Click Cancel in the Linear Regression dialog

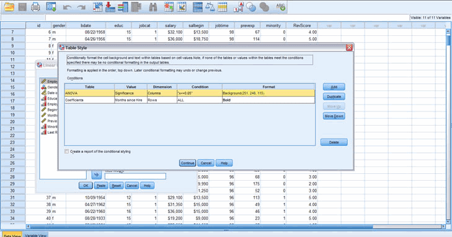click(131, 186)
